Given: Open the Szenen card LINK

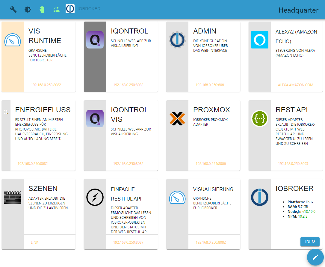Looking at the screenshot, I should (35, 242).
